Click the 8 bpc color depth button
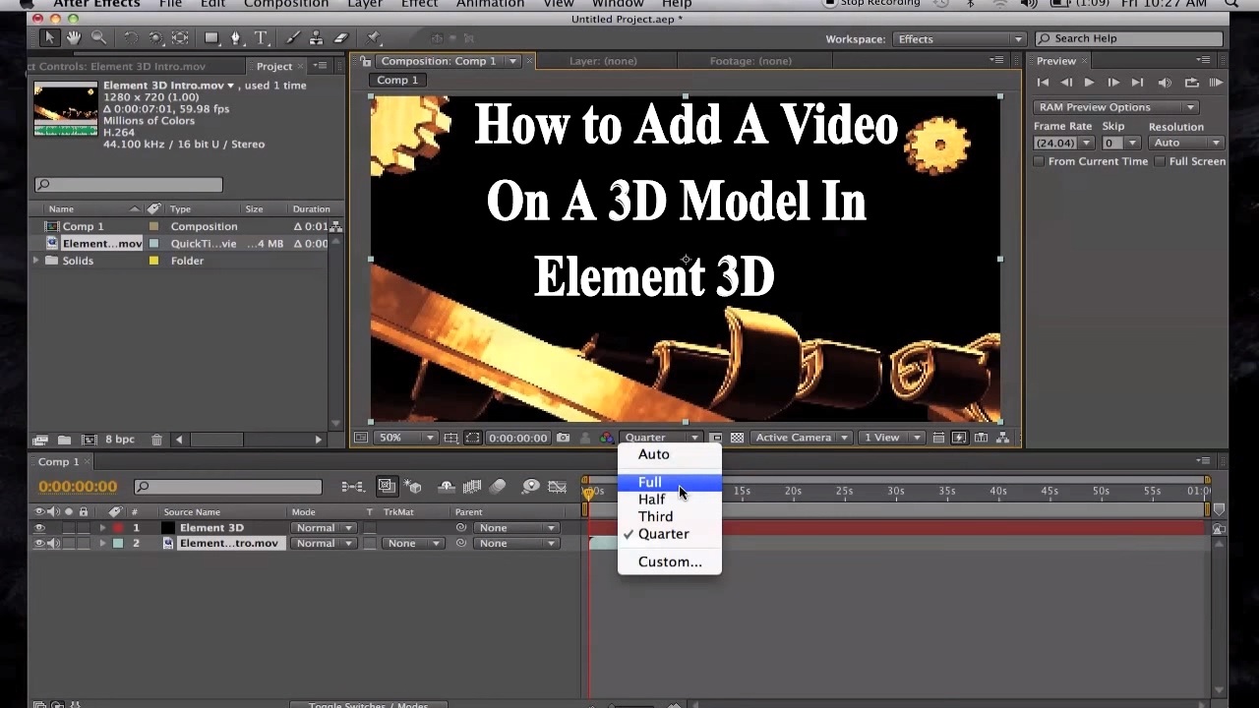1259x708 pixels. pos(120,440)
